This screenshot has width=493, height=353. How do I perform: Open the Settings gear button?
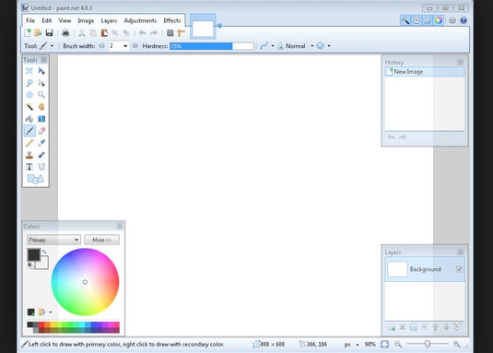(x=452, y=20)
